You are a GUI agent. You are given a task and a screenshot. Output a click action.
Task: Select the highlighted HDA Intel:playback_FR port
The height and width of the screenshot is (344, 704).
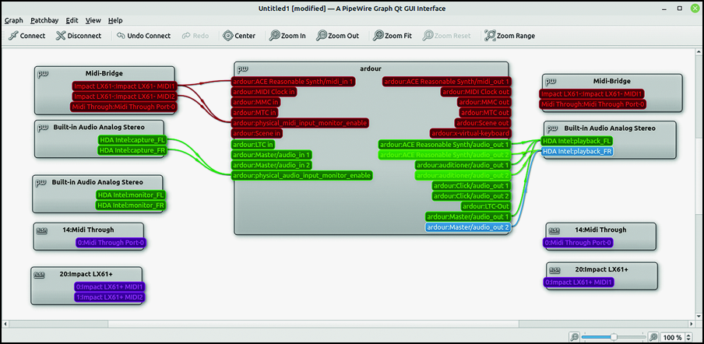tap(577, 151)
